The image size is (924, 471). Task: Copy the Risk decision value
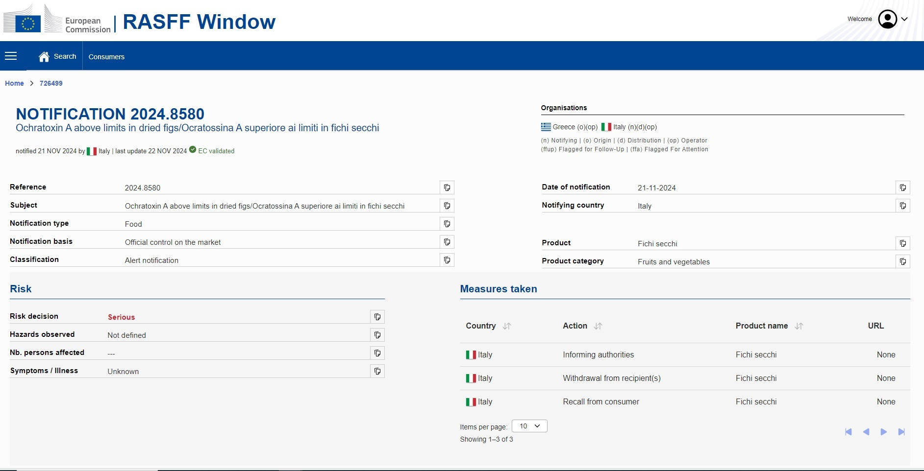pos(377,317)
